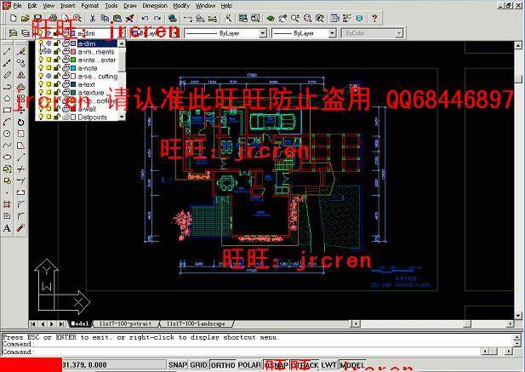
Task: Select the Spline tool
Action: point(7,146)
